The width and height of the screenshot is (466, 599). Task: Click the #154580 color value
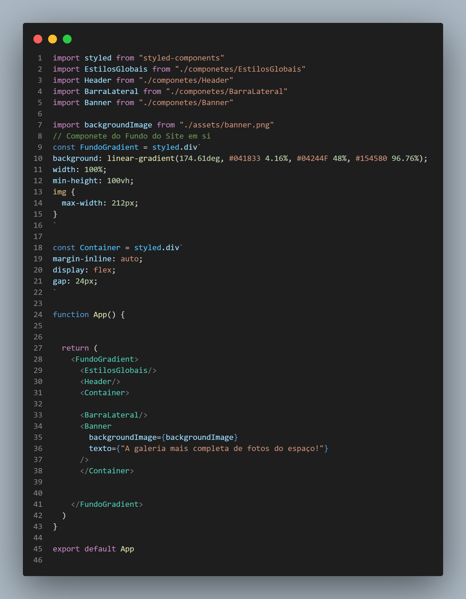pos(371,159)
